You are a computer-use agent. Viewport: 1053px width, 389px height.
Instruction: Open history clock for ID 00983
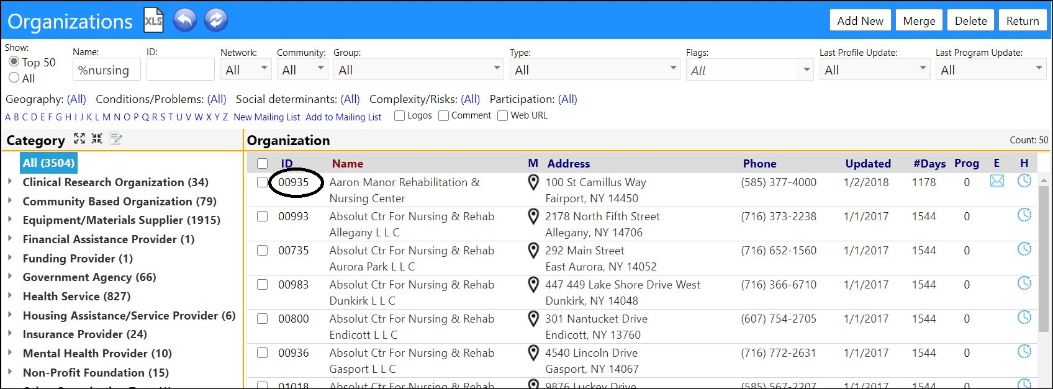pos(1024,283)
